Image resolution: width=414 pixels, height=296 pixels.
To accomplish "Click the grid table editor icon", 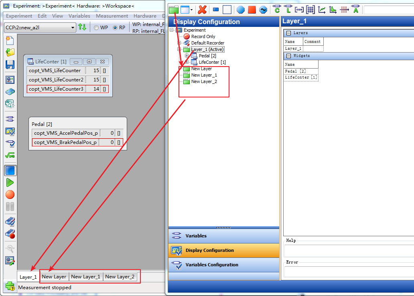I will (x=310, y=10).
